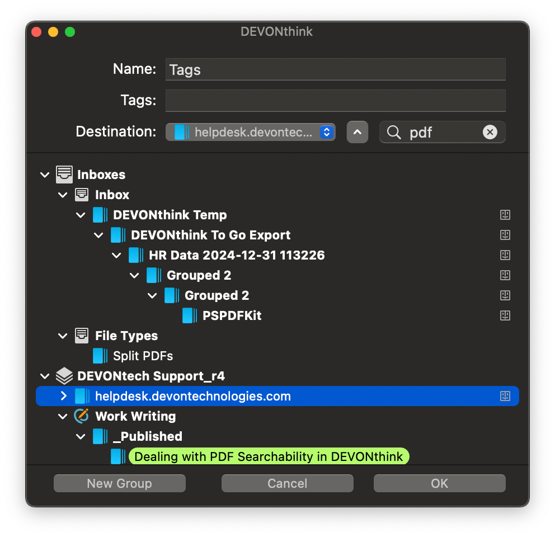Collapse the Work Writing database
Image resolution: width=555 pixels, height=537 pixels.
click(63, 416)
